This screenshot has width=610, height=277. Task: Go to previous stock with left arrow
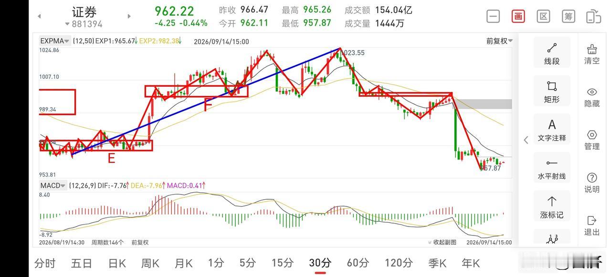39,16
